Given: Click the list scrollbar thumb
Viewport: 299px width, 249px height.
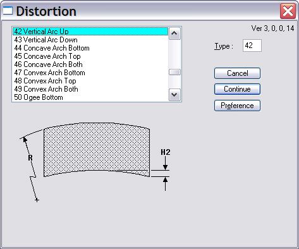Looking at the screenshot, I should click(174, 72).
